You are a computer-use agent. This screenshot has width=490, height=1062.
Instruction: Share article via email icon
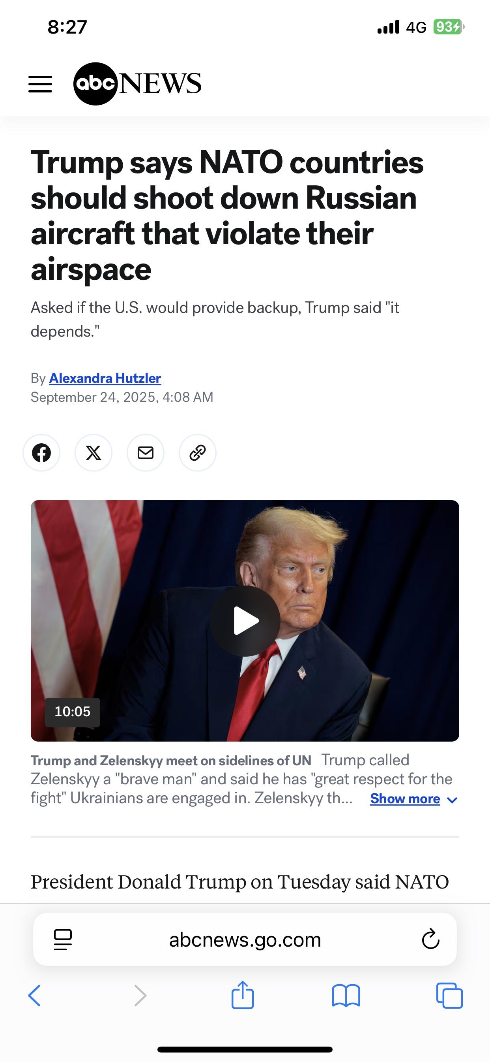[145, 453]
